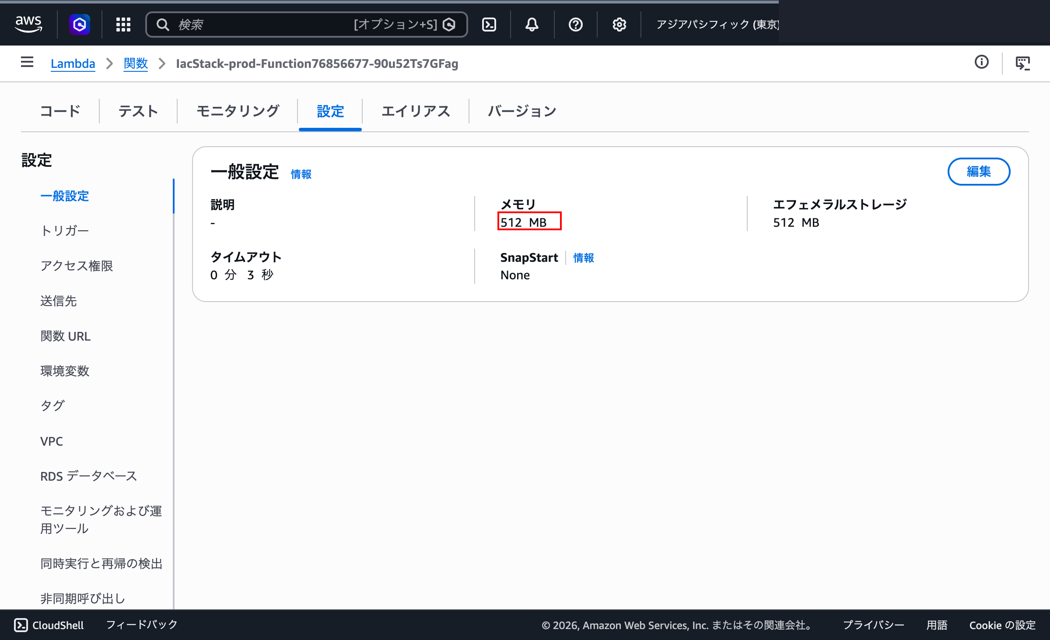Select トリガー in the side menu

coord(65,231)
